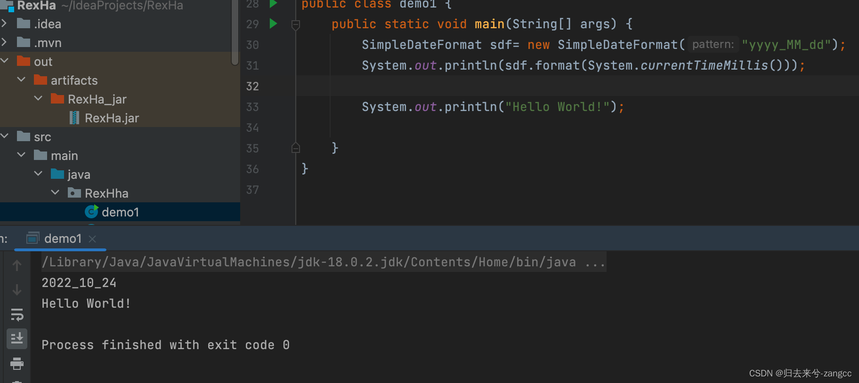Run main method from line 29 gutter arrow
The width and height of the screenshot is (859, 383).
coord(273,24)
